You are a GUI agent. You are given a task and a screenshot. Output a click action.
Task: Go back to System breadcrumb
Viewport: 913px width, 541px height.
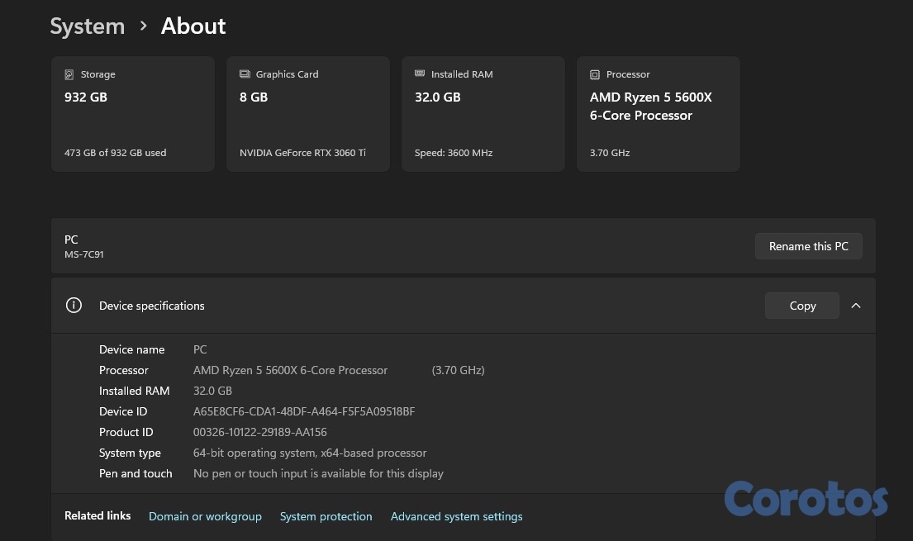(87, 26)
